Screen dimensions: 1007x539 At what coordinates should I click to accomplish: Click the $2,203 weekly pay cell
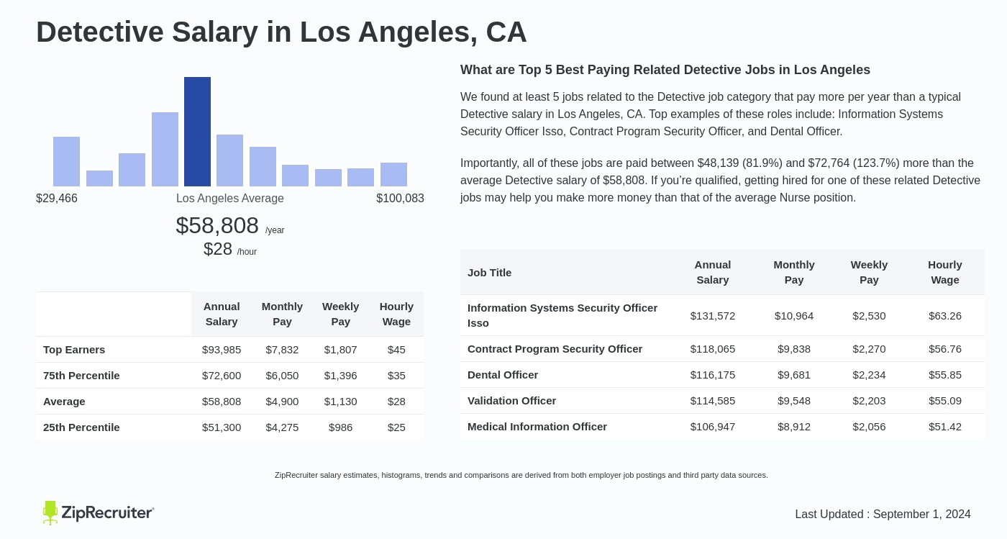869,401
